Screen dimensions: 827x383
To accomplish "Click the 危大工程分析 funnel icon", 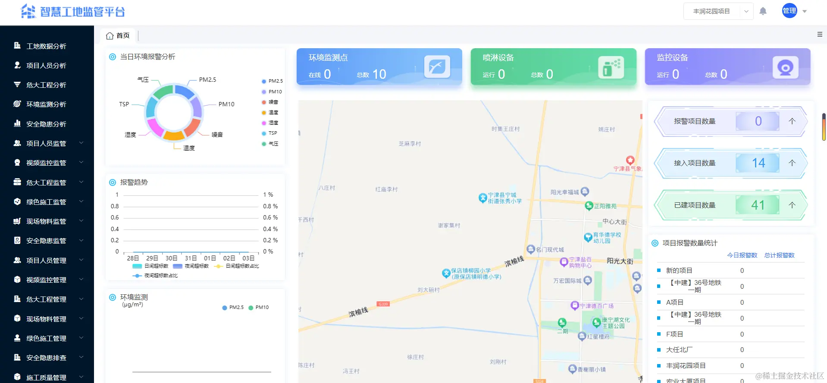I will 17,85.
